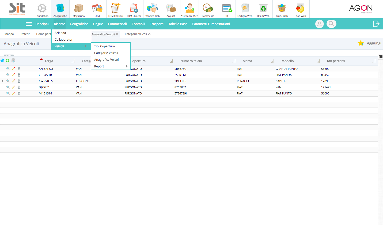Screen dimensions: 383x225
Task: Open the Magazzino module
Action: click(x=79, y=9)
